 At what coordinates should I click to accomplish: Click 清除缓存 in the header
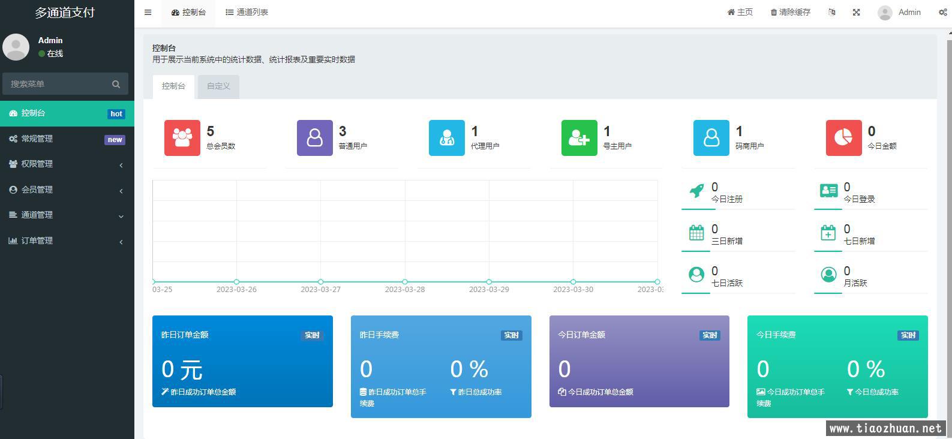[791, 12]
